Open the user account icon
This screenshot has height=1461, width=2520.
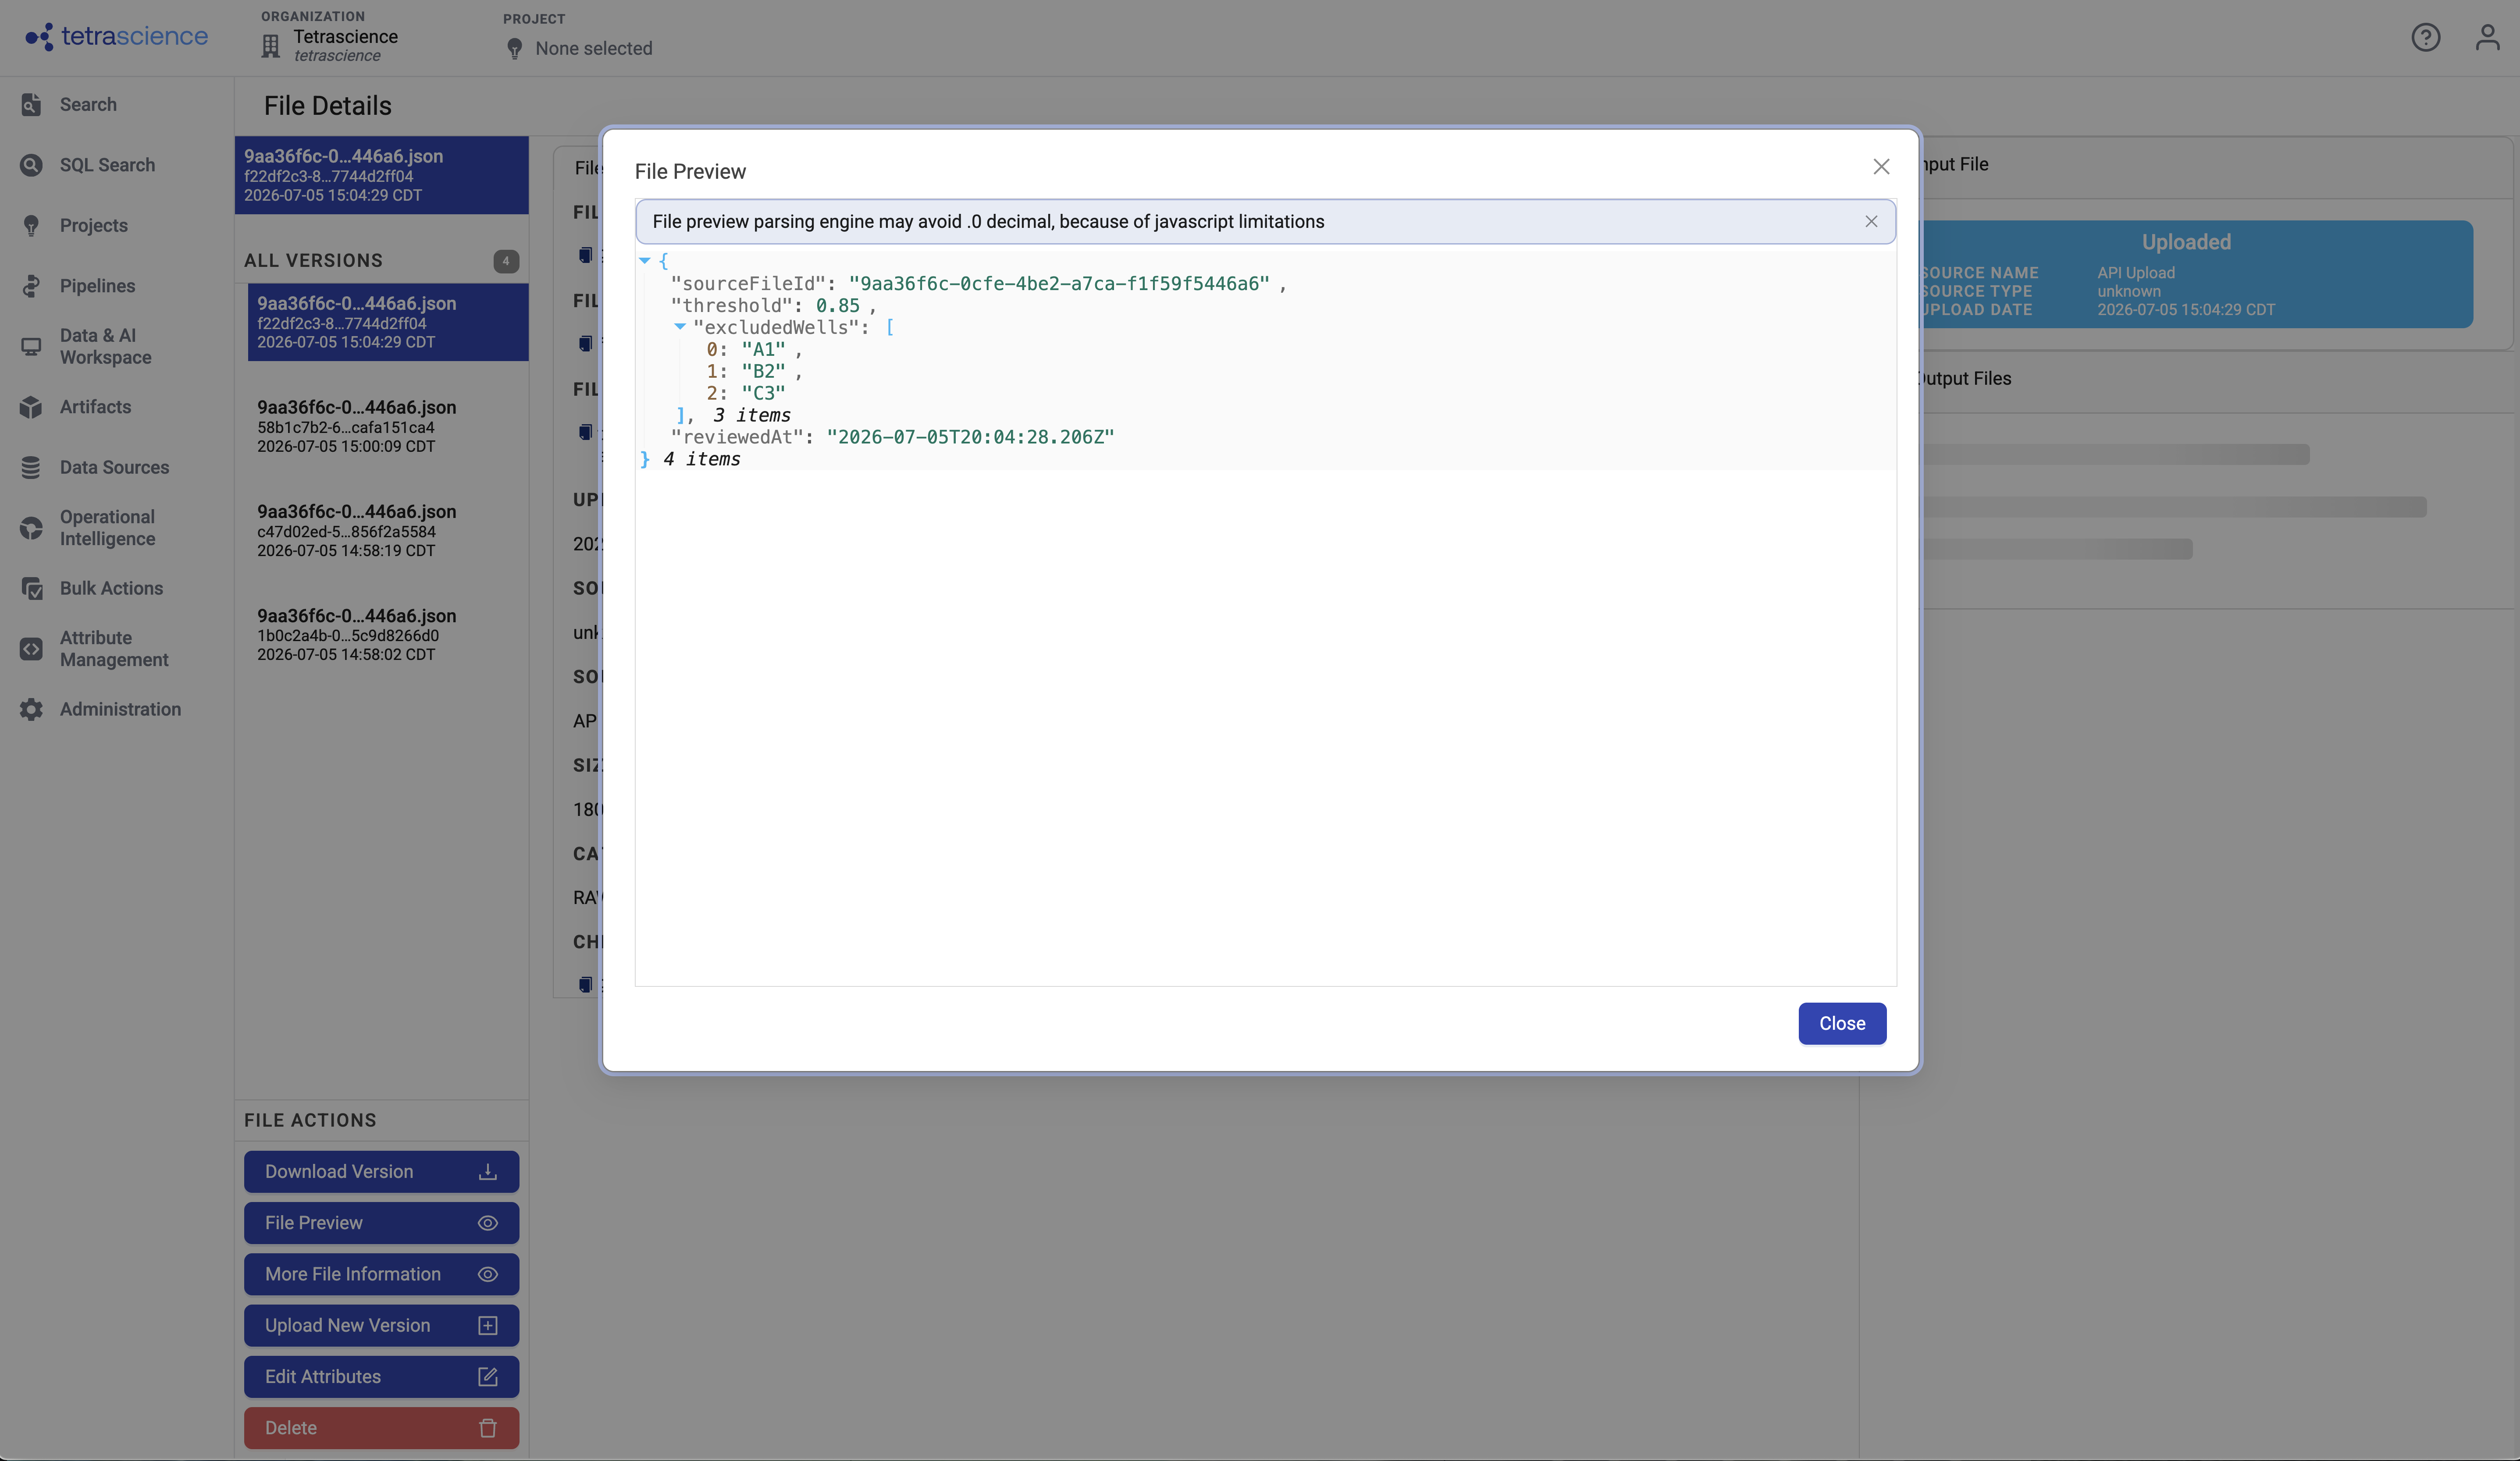point(2487,38)
